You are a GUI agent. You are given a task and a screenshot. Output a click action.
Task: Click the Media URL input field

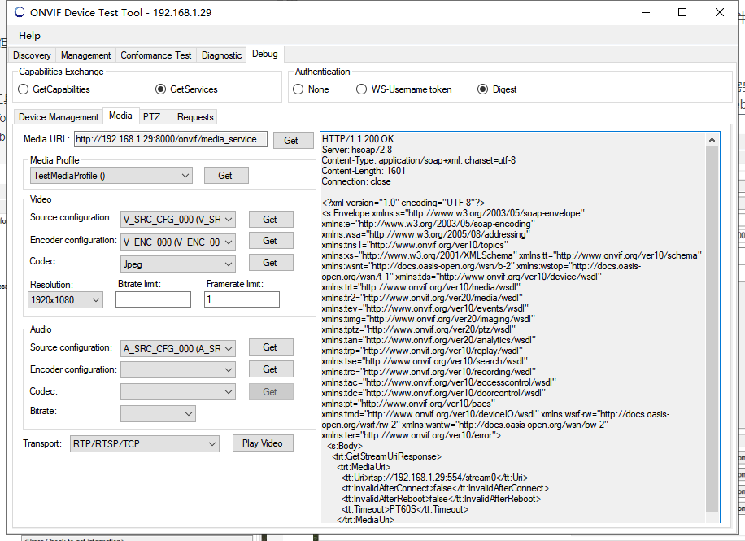[x=171, y=139]
